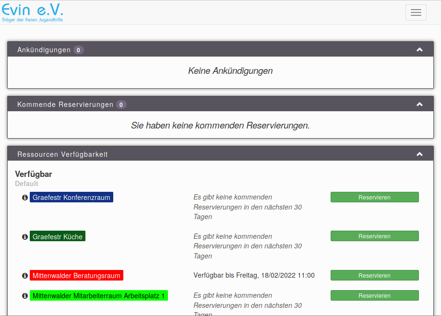Click the Kommende Reservierungen count badge

(x=121, y=105)
